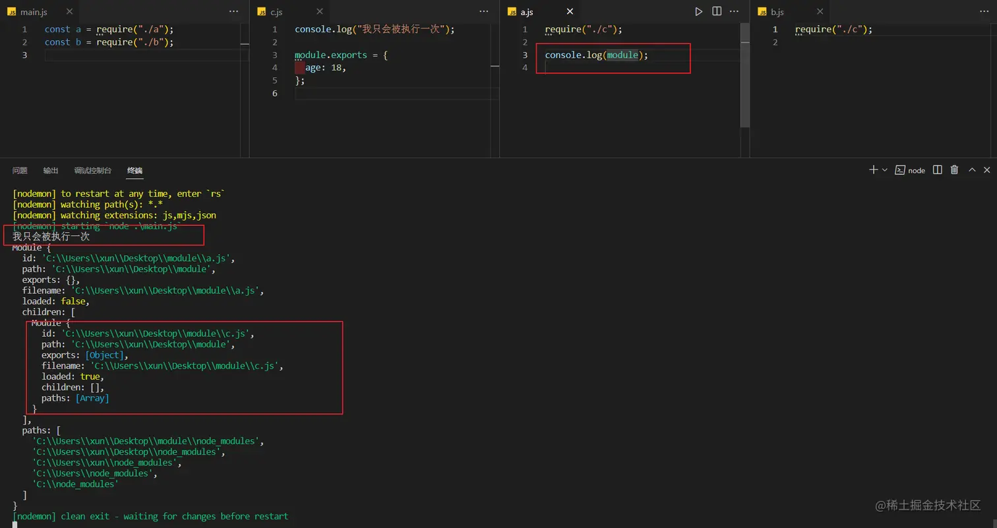Screen dimensions: 997x528
Task: Select the b.js editor tab
Action: pyautogui.click(x=777, y=12)
